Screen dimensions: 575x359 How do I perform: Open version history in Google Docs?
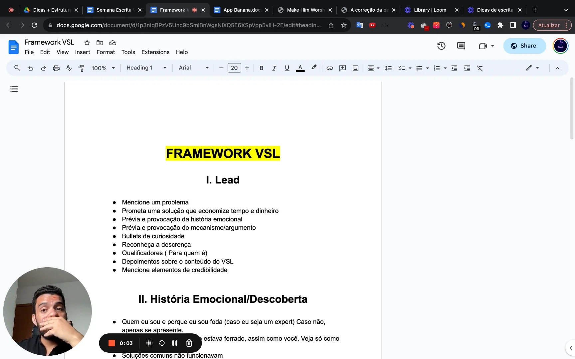pyautogui.click(x=441, y=46)
